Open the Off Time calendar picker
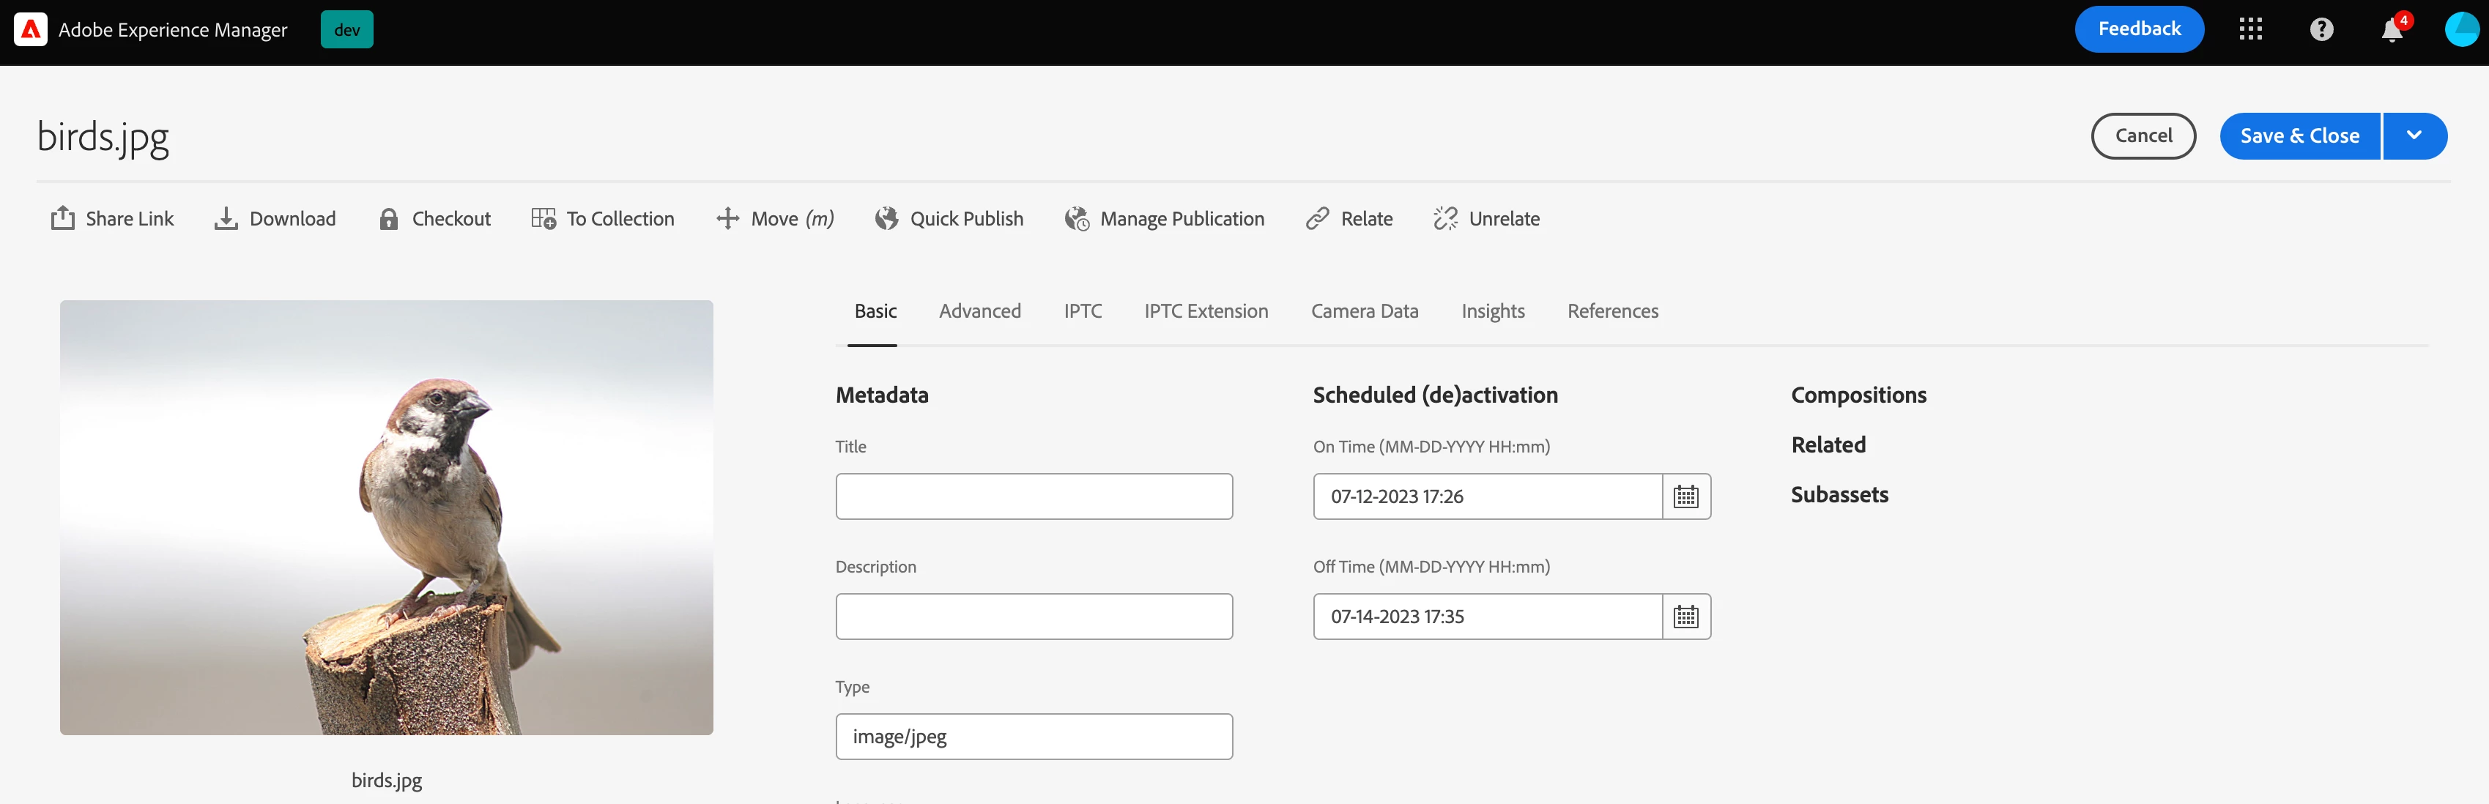 [x=1685, y=617]
